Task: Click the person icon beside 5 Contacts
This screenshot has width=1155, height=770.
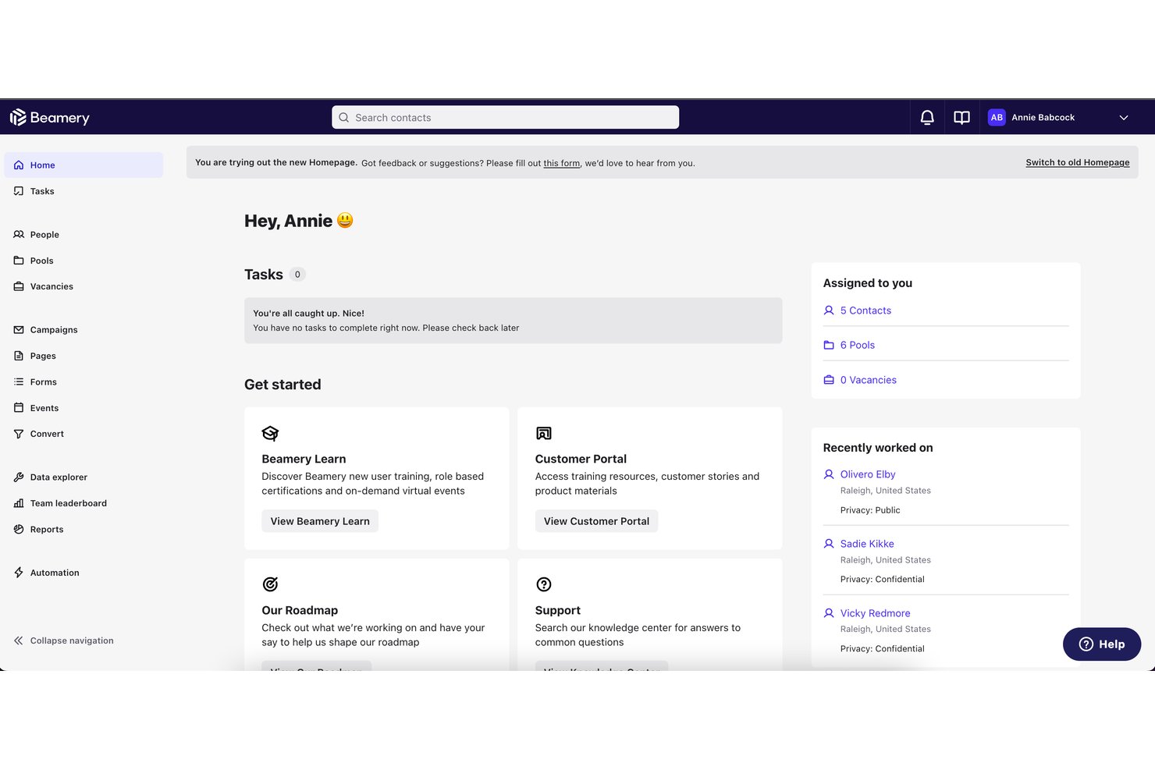Action: [829, 310]
